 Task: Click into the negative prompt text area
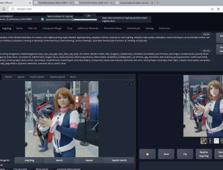[x=106, y=60]
